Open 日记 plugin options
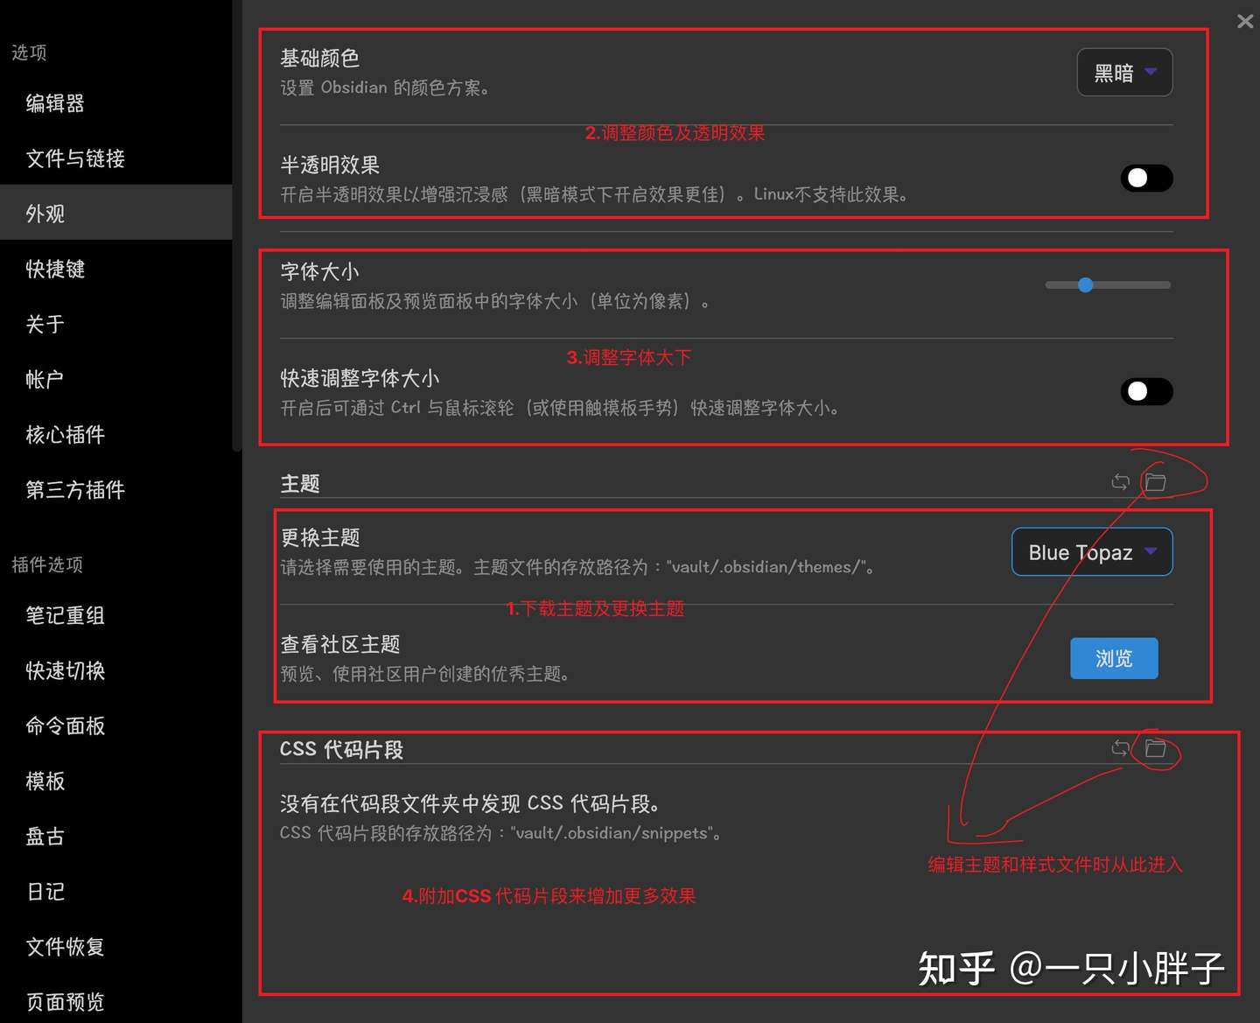Image resolution: width=1260 pixels, height=1023 pixels. [116, 891]
